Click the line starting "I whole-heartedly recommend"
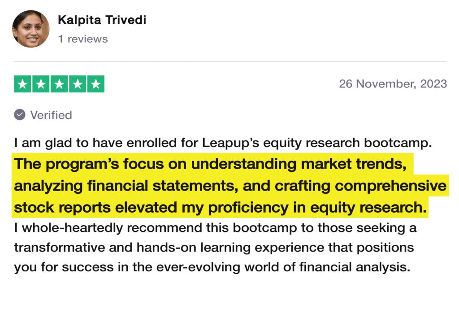 point(215,228)
